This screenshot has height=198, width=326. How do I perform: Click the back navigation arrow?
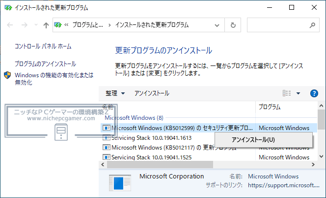click(10, 25)
